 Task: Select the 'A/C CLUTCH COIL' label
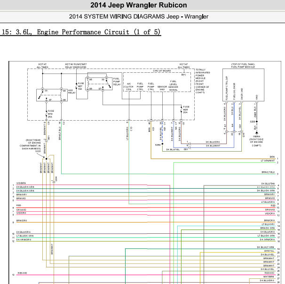[x=129, y=86]
